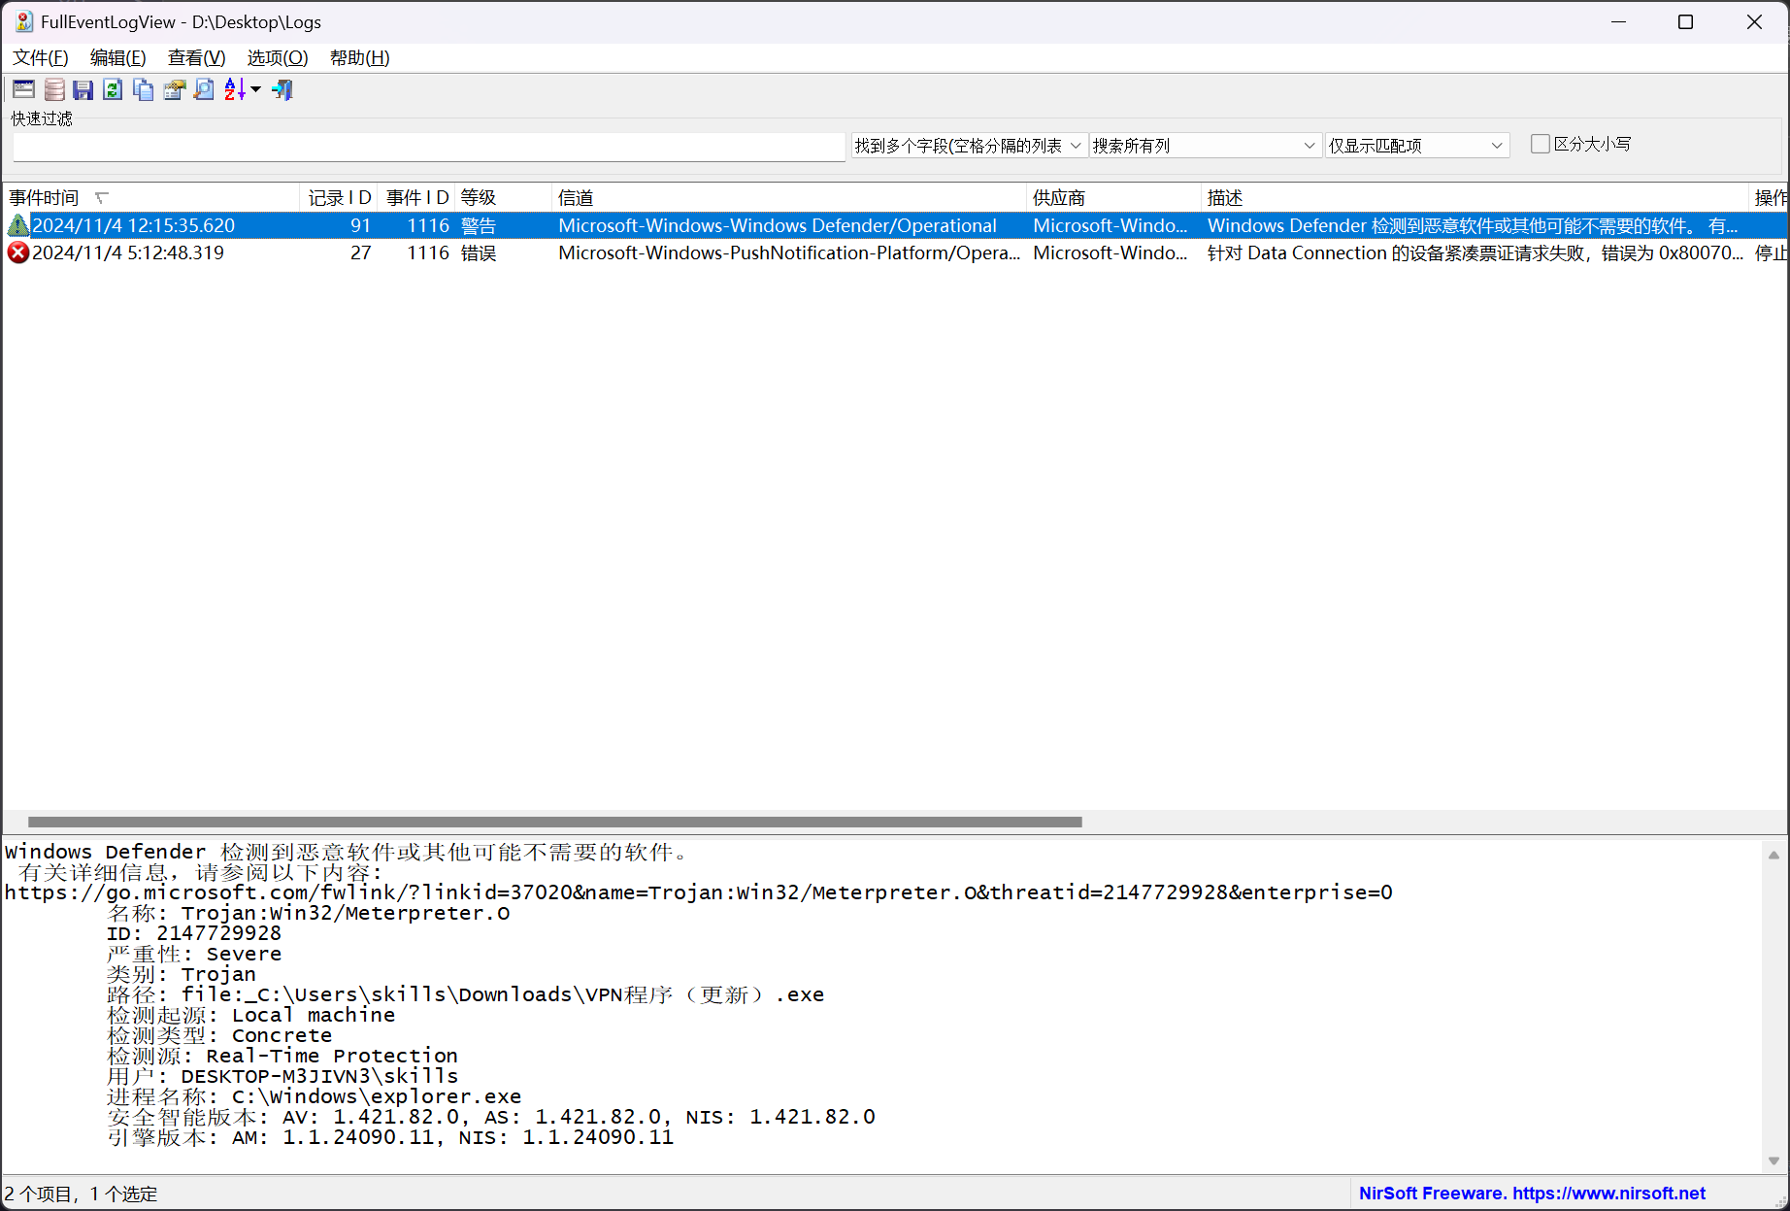Click go.microsoft.com fwlink URL text
Image resolution: width=1790 pixels, height=1211 pixels.
click(x=699, y=892)
